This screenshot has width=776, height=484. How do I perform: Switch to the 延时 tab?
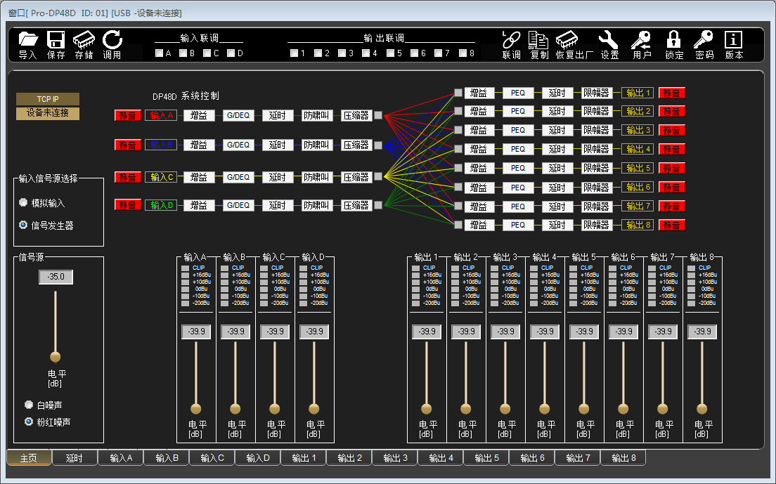coord(75,458)
